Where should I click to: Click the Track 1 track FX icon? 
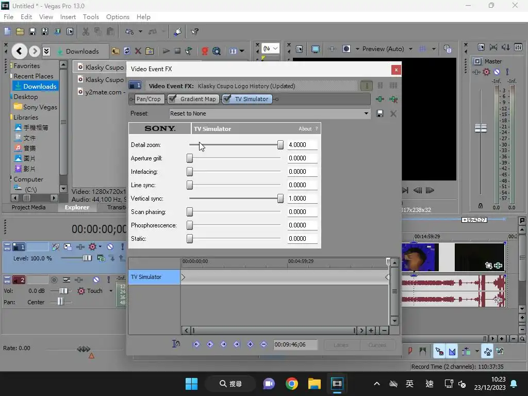[80, 247]
